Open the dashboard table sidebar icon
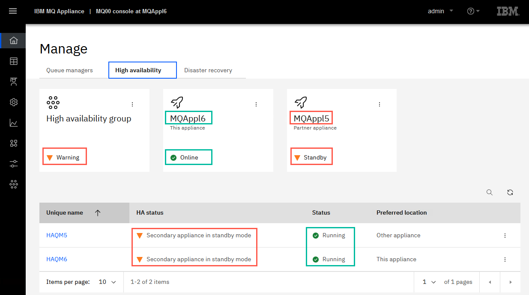The width and height of the screenshot is (529, 295). coord(14,61)
